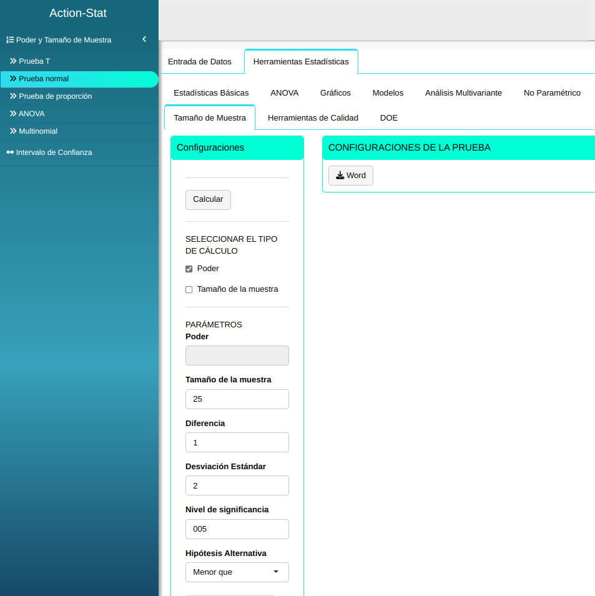Click the Desviación Estándar input field
595x596 pixels.
237,485
